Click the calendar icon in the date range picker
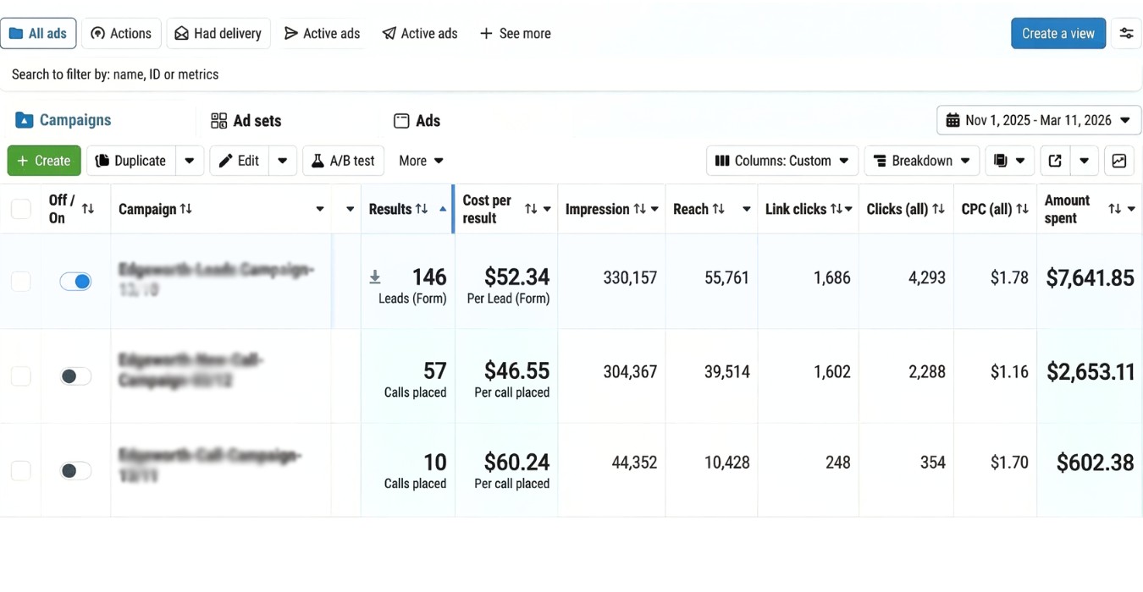The height and width of the screenshot is (592, 1143). pos(955,119)
